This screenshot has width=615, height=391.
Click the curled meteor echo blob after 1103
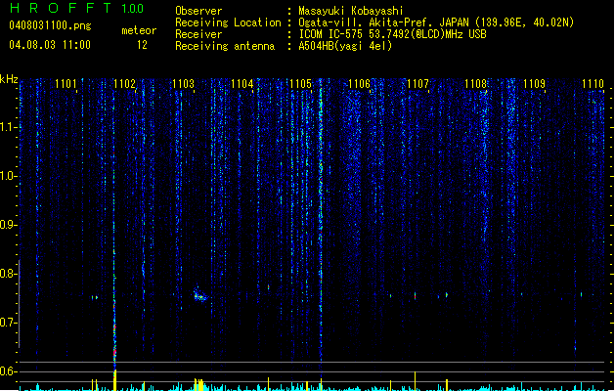coord(200,295)
